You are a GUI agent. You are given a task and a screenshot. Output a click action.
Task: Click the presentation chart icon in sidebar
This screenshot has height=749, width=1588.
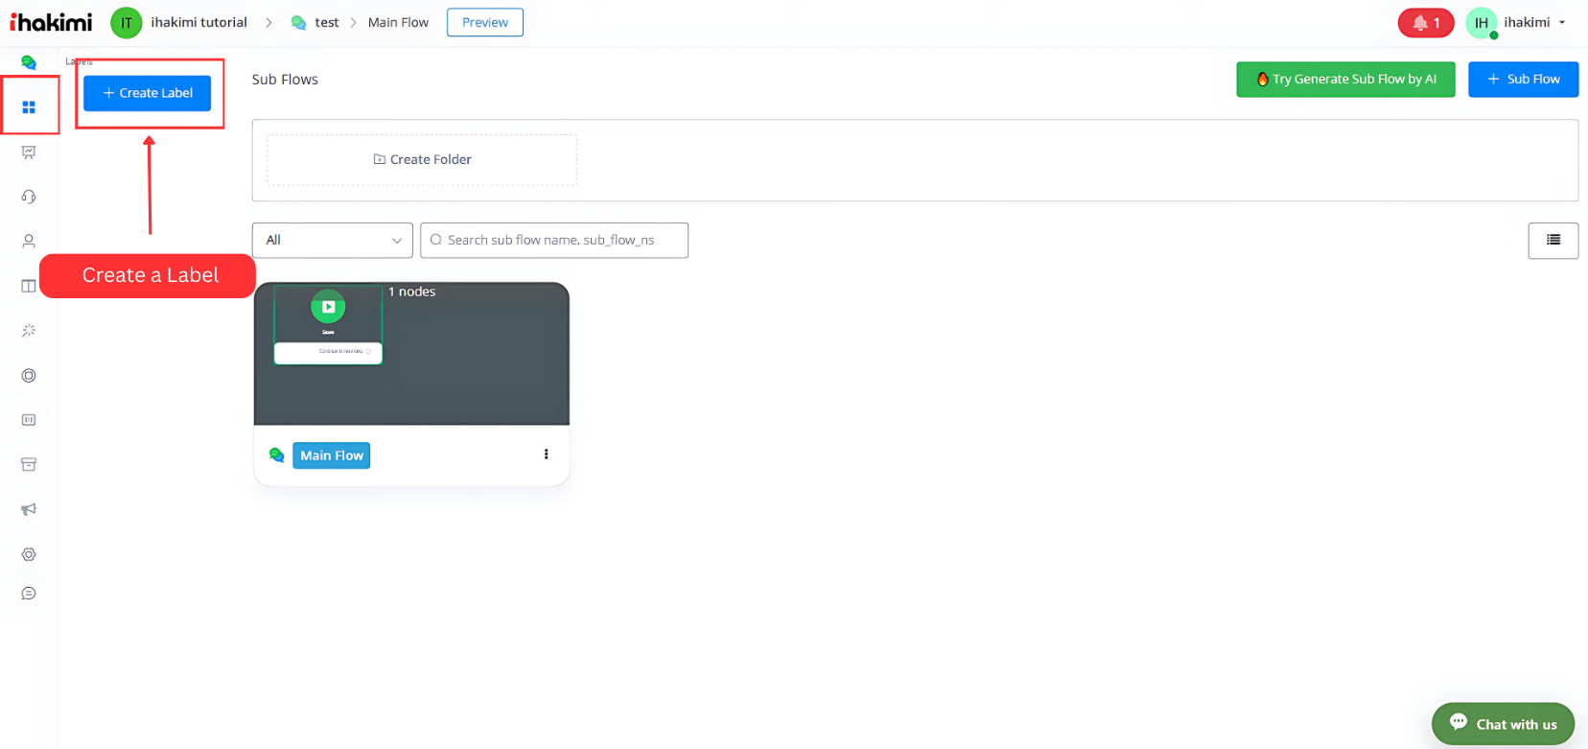coord(29,152)
